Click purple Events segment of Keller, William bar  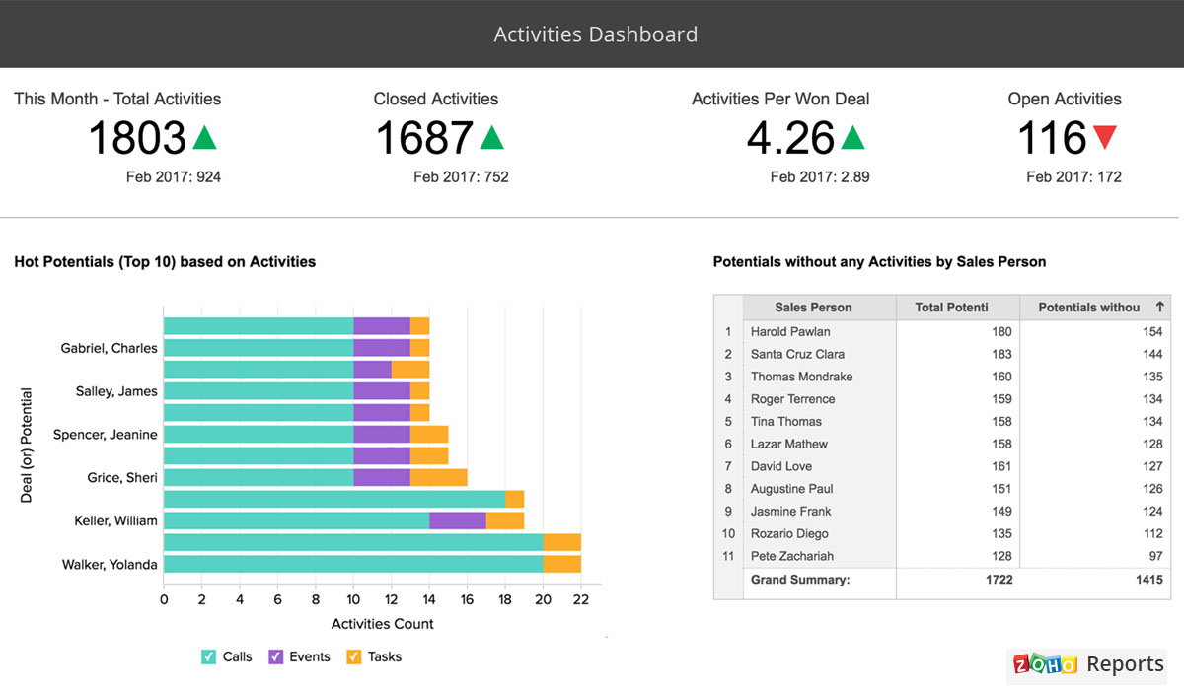point(457,520)
